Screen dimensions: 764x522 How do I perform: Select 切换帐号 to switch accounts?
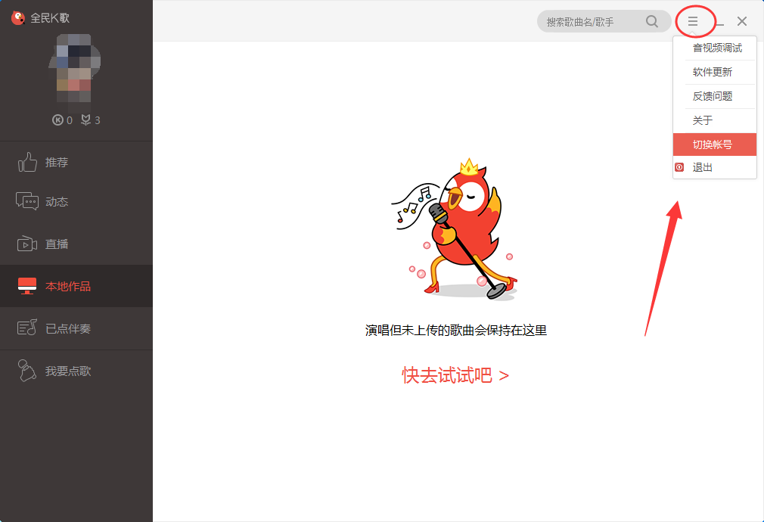pos(714,144)
